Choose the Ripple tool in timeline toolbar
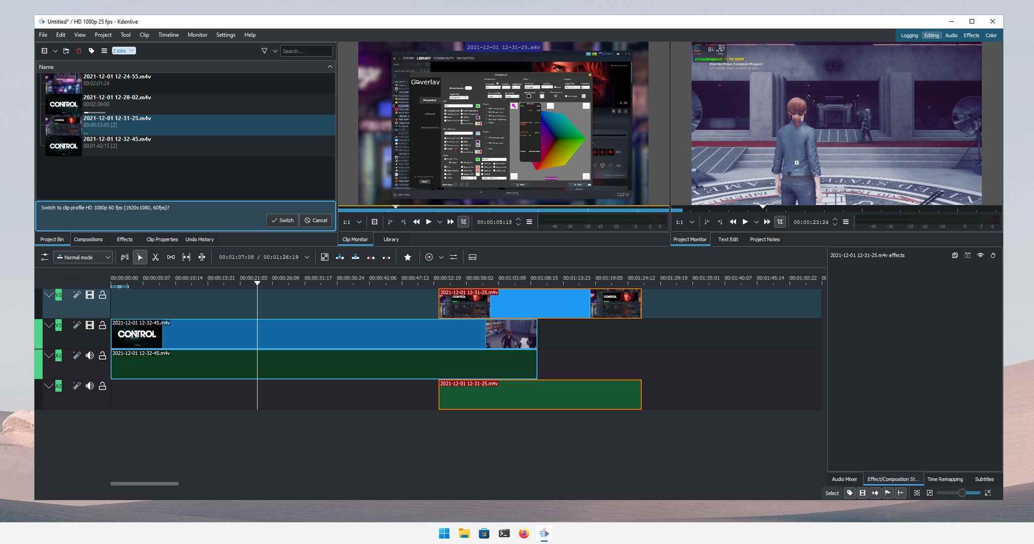The width and height of the screenshot is (1034, 544). [201, 257]
